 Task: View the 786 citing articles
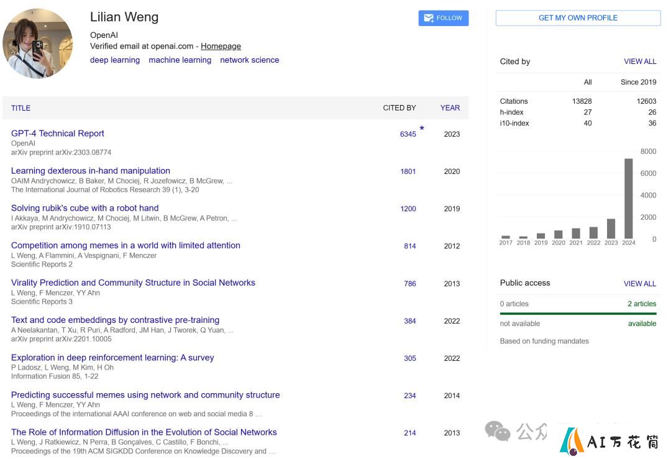coord(410,284)
